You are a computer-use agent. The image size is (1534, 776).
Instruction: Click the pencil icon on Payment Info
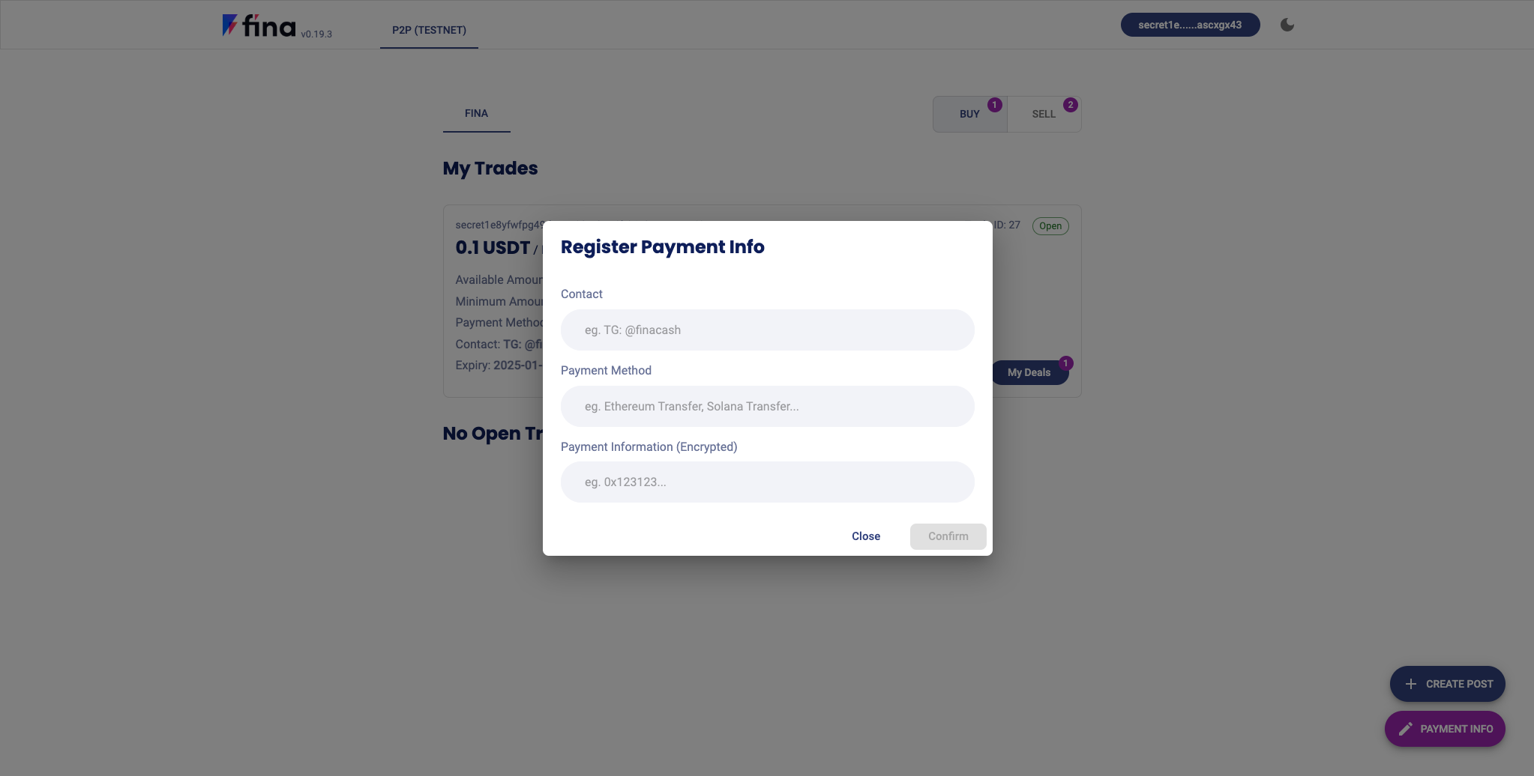tap(1406, 729)
